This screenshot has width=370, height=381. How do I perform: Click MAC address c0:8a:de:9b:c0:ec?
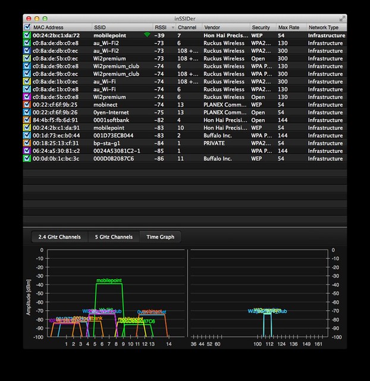(x=55, y=74)
